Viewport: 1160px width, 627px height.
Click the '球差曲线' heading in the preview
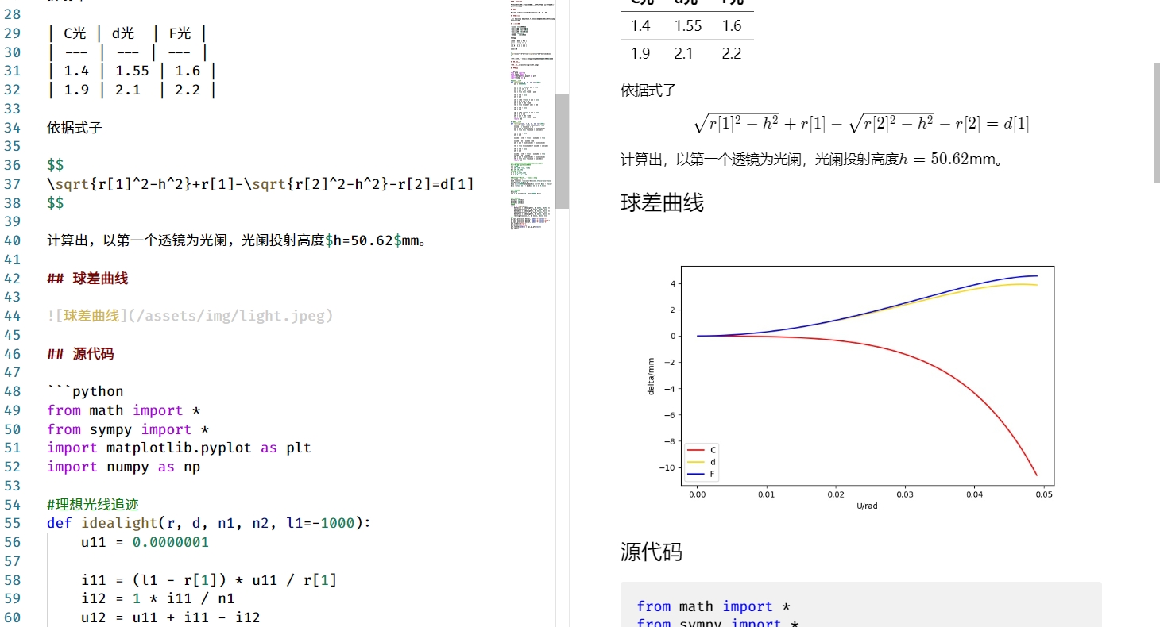(x=662, y=202)
